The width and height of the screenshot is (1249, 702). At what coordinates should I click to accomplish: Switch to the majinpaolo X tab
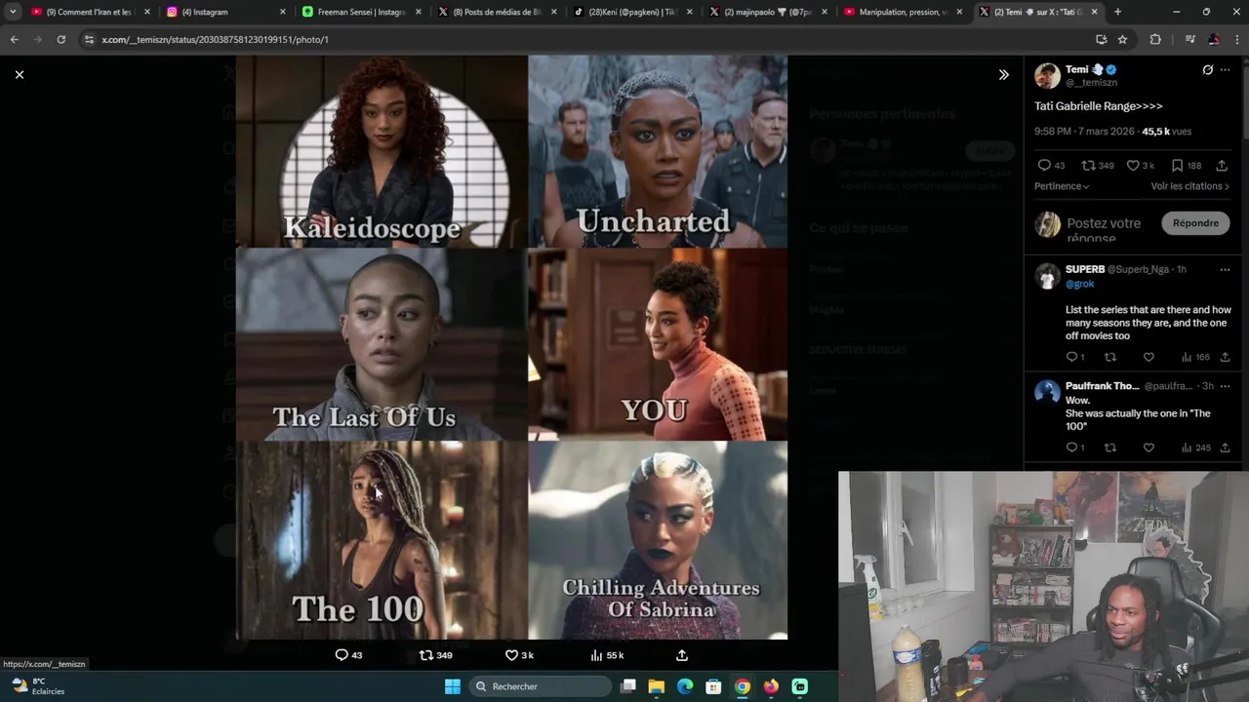point(767,12)
